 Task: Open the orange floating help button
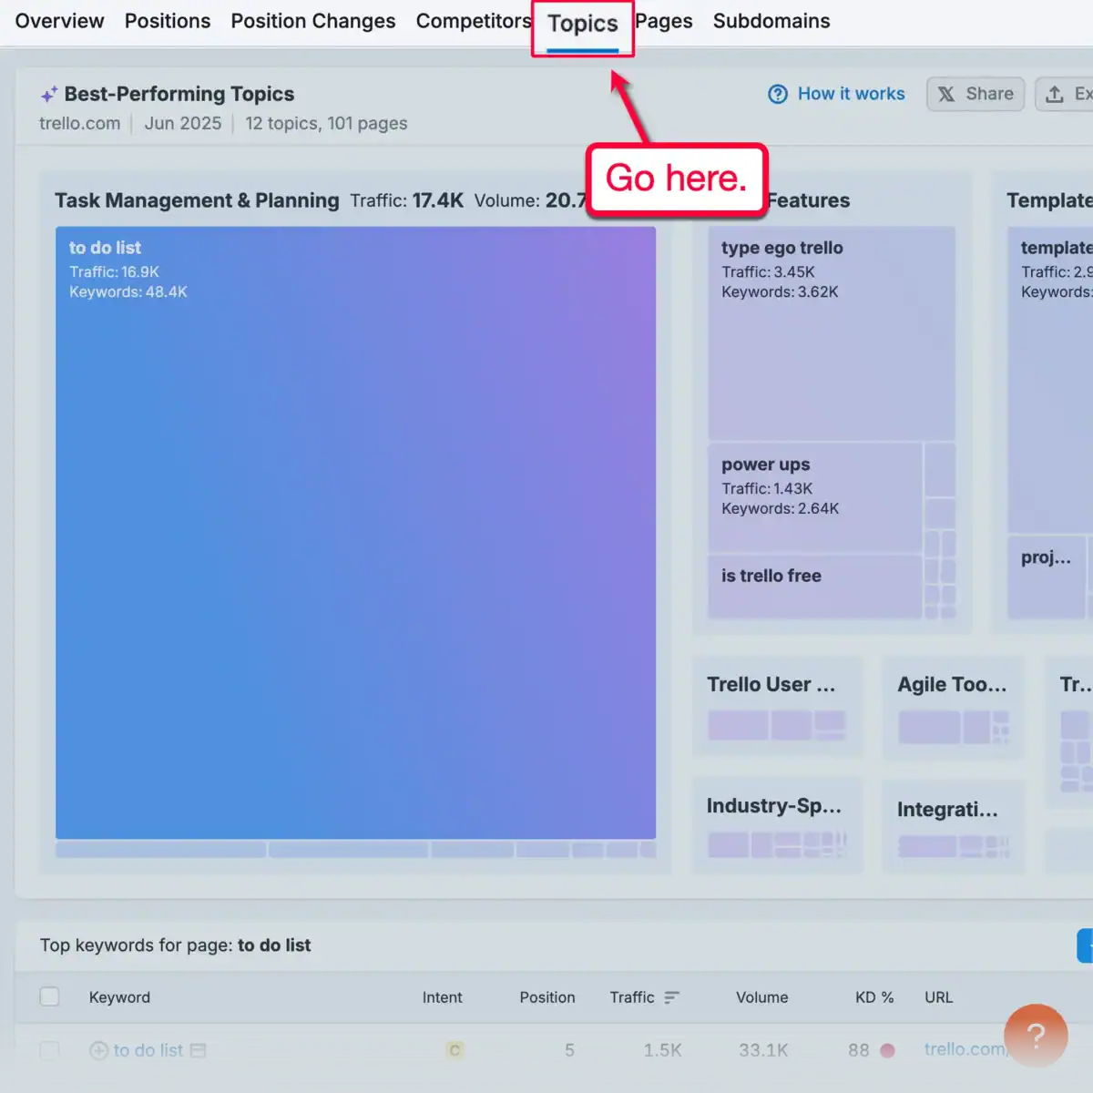(x=1036, y=1036)
